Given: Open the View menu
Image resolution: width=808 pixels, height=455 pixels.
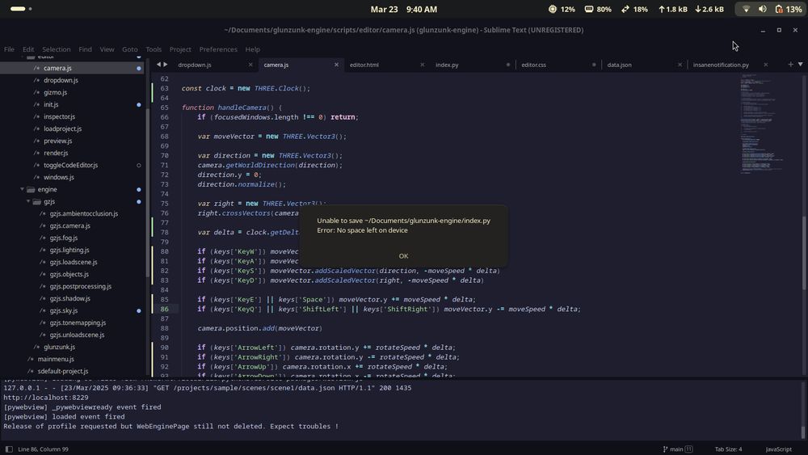Looking at the screenshot, I should tap(107, 49).
